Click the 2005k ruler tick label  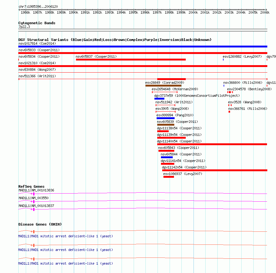[x=253, y=12]
